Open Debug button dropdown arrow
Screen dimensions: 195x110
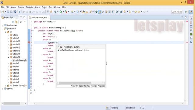pyautogui.click(x=58, y=12)
